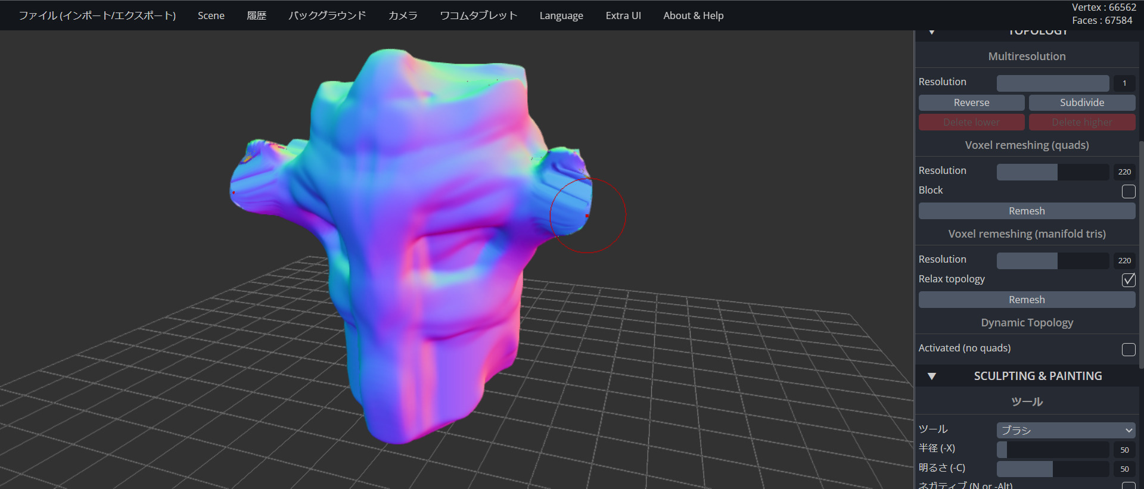Click Remesh under Voxel remeshing (quads)
This screenshot has width=1144, height=489.
click(x=1027, y=211)
